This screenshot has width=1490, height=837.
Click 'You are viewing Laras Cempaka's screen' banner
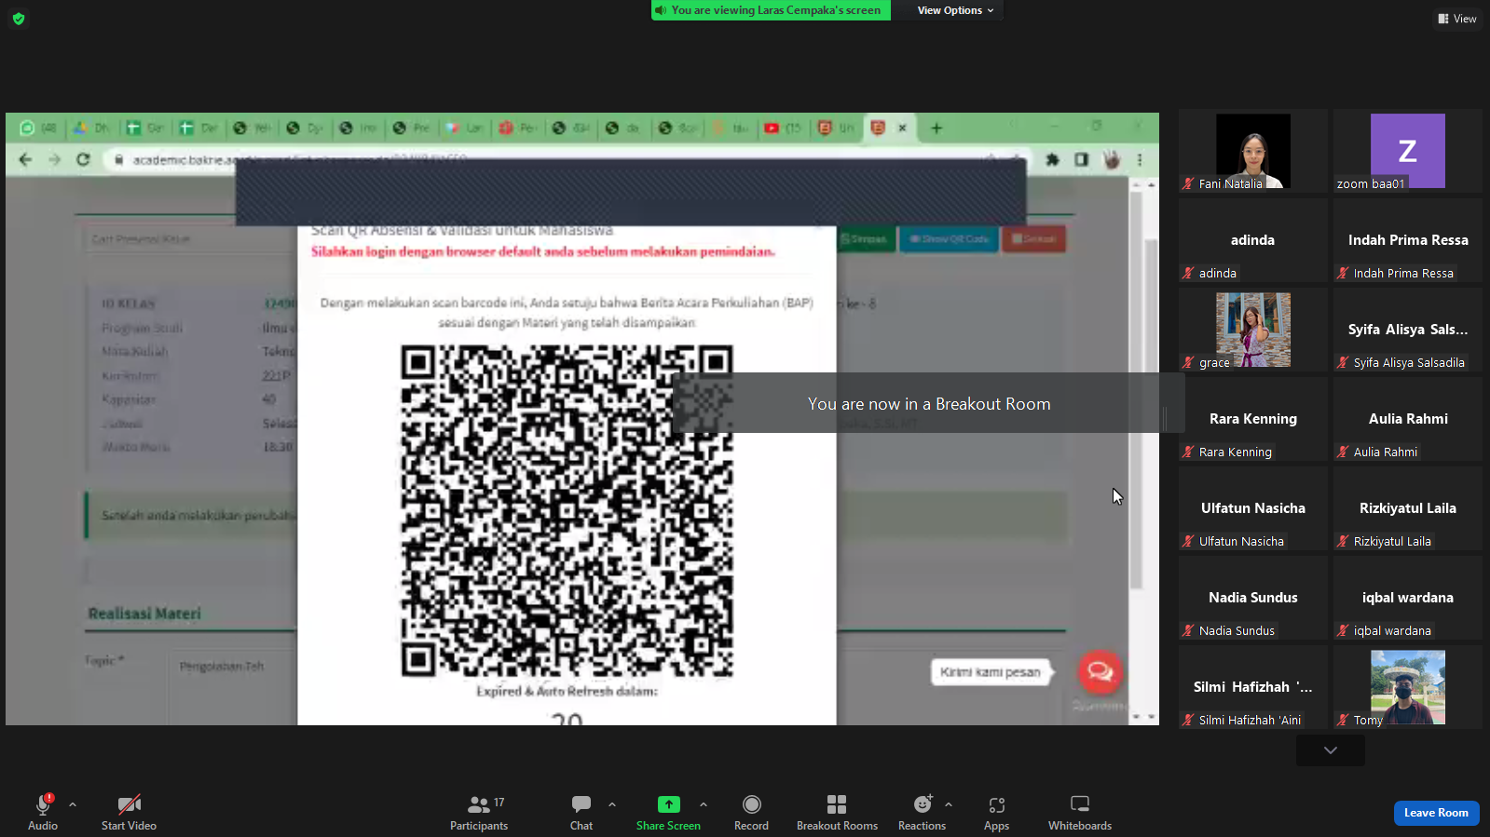771,10
